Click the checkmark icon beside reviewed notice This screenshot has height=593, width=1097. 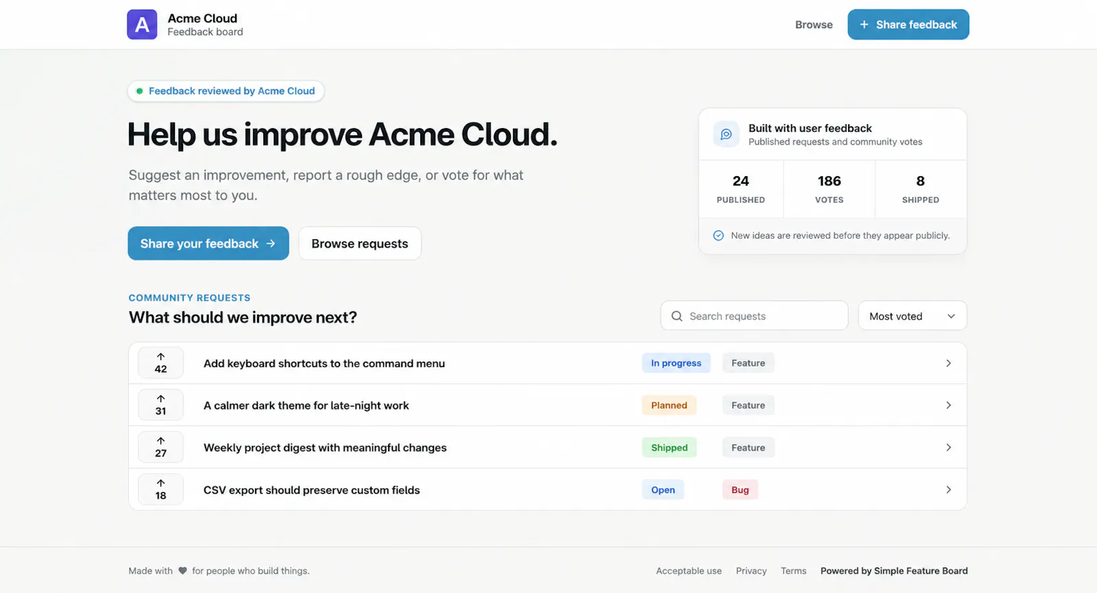pyautogui.click(x=719, y=236)
